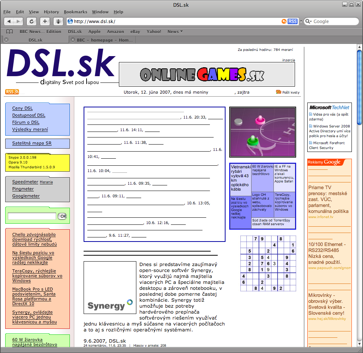Open the Výsledky meraní link
The image size is (363, 353).
[30, 129]
